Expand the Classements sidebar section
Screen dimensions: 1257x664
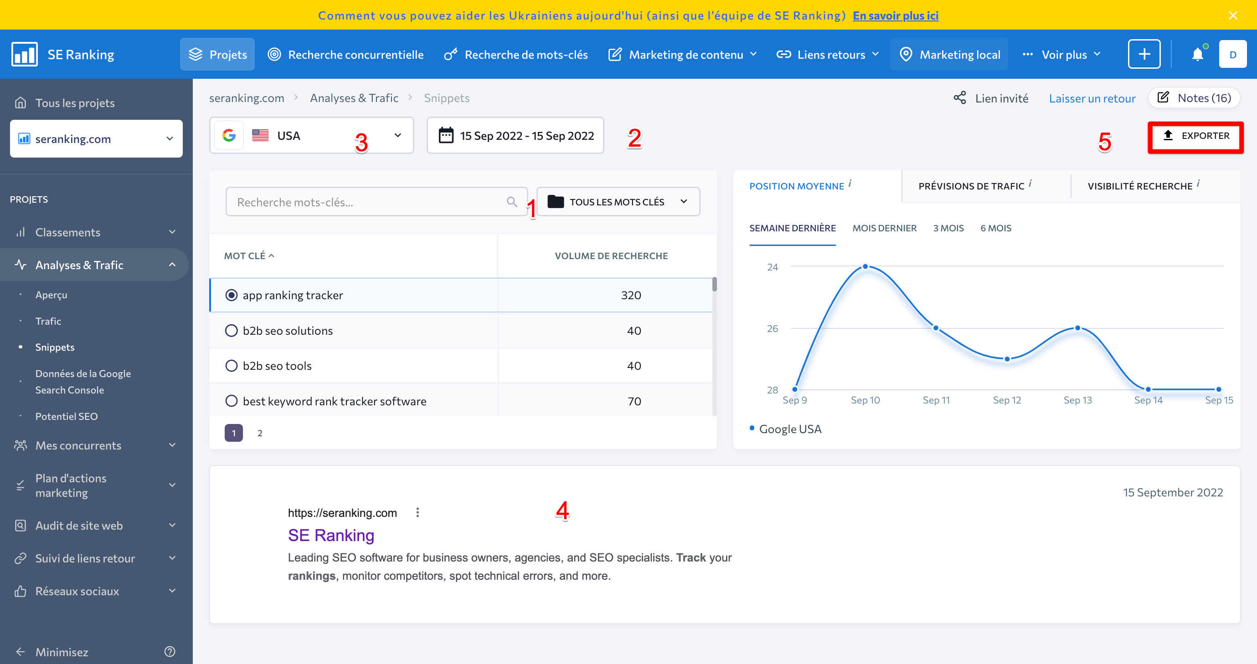[172, 232]
